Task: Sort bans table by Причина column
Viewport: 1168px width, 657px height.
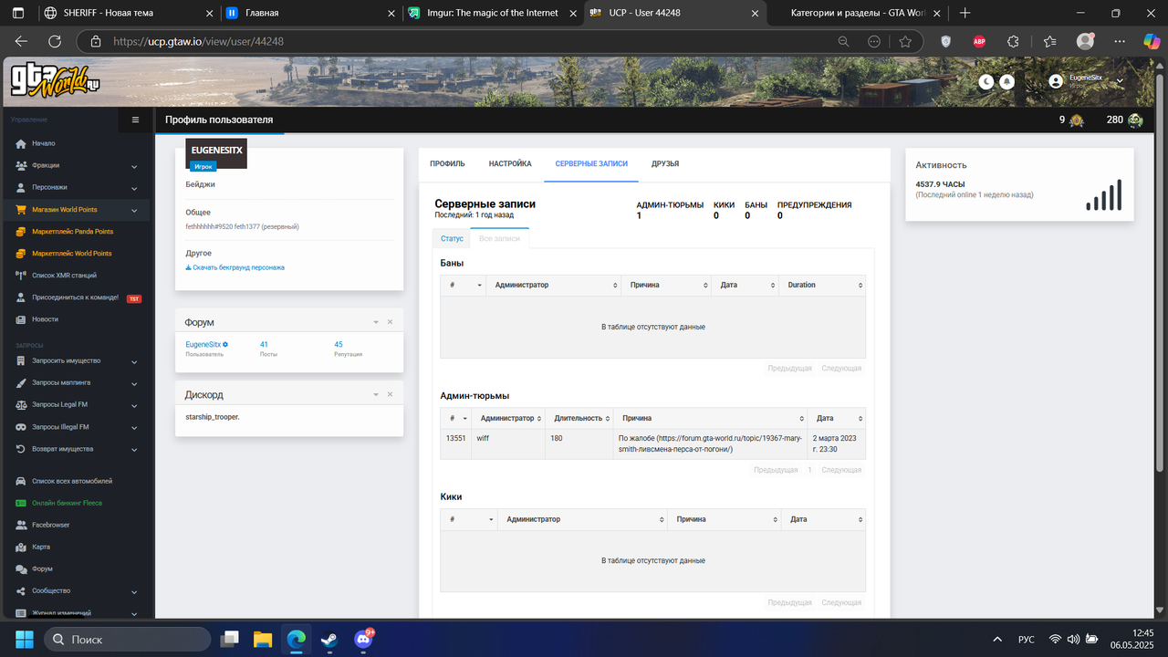Action: tap(665, 286)
